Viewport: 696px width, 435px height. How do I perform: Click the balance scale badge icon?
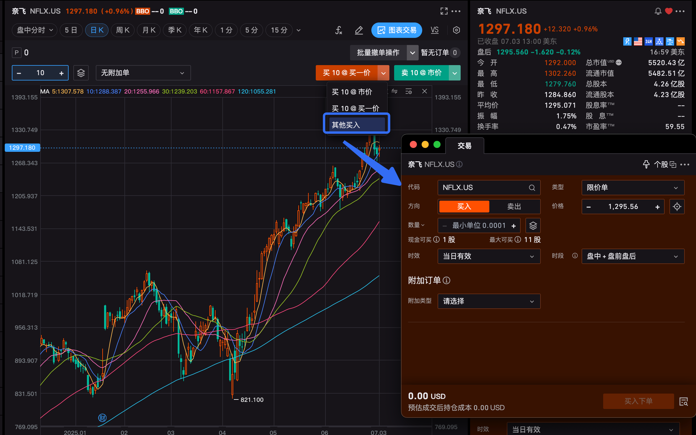click(670, 41)
